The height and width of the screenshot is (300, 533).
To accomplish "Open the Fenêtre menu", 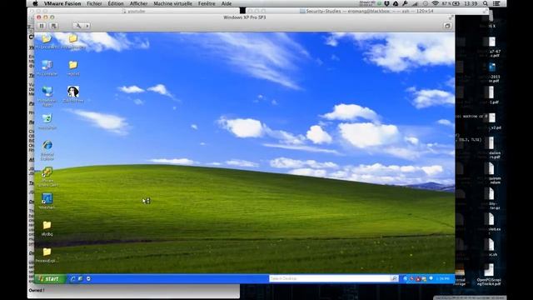I will tap(207, 3).
